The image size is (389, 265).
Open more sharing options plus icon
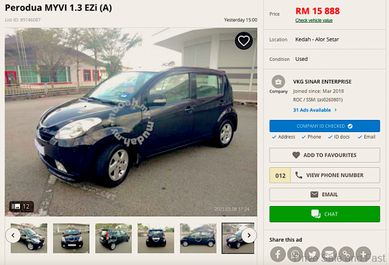point(364,254)
